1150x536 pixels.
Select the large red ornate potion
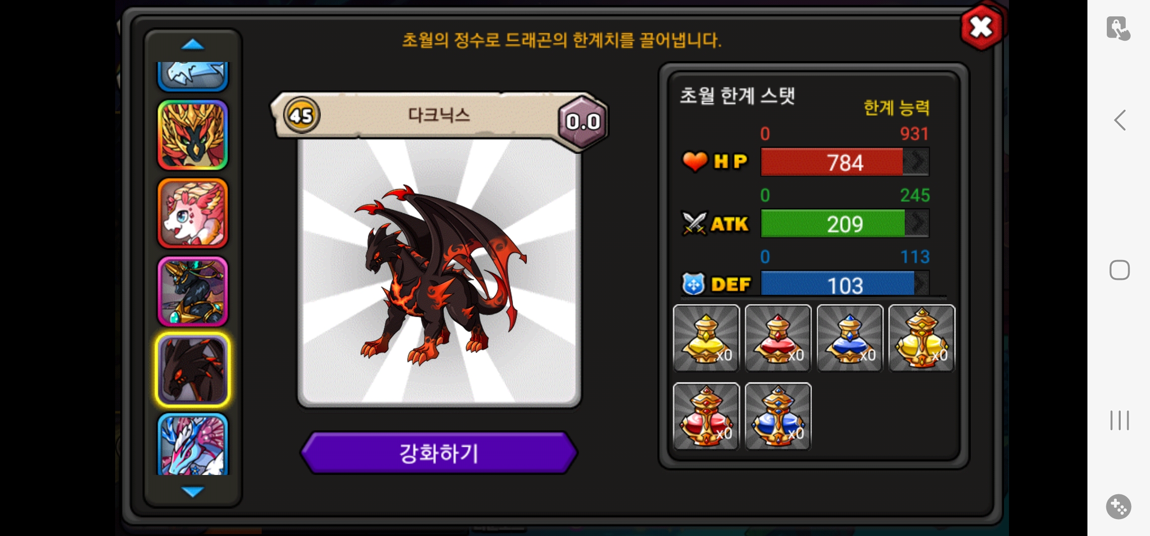[x=706, y=416]
